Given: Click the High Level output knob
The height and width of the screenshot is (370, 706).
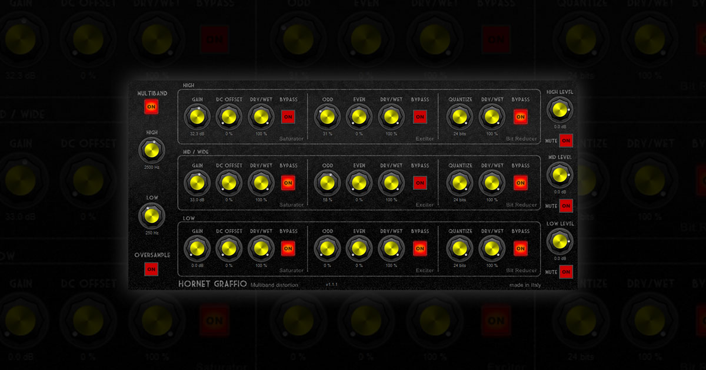Looking at the screenshot, I should [x=559, y=110].
